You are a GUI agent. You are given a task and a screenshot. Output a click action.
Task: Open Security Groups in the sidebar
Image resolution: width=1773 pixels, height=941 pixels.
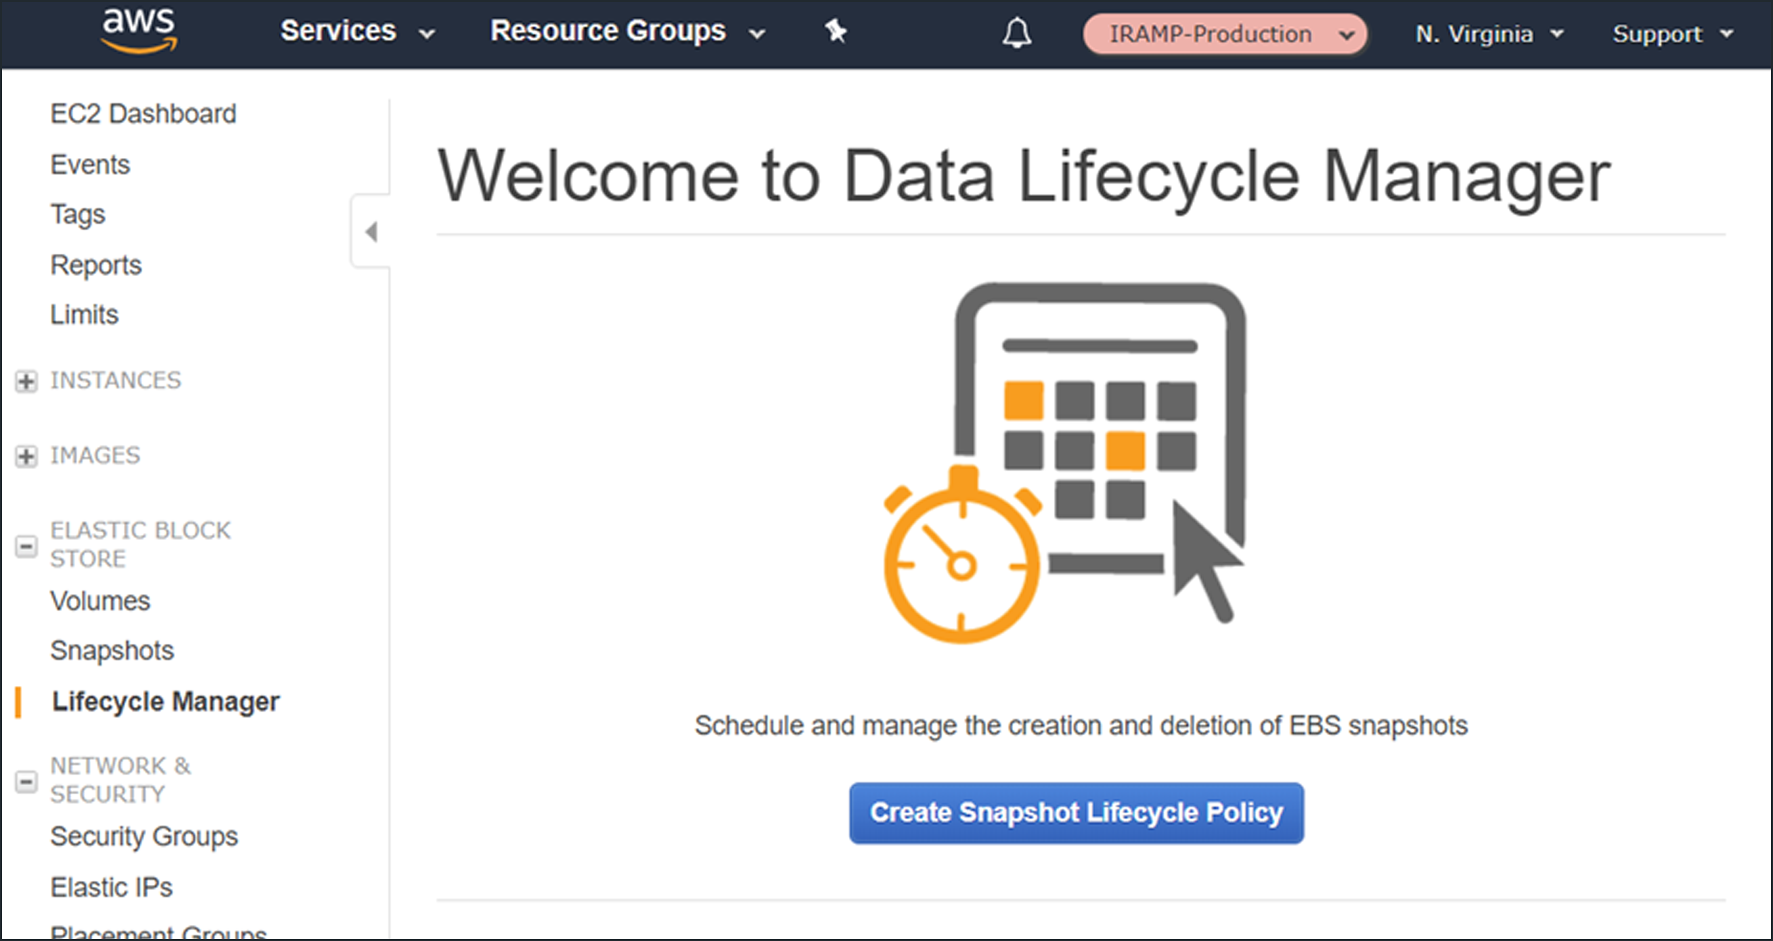(x=144, y=837)
